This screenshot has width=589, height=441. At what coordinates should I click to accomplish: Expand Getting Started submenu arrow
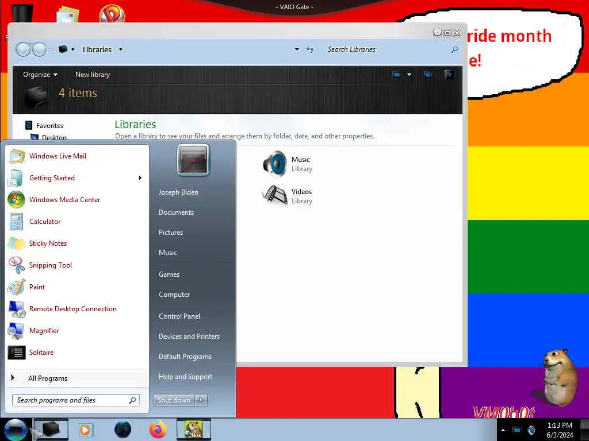140,178
